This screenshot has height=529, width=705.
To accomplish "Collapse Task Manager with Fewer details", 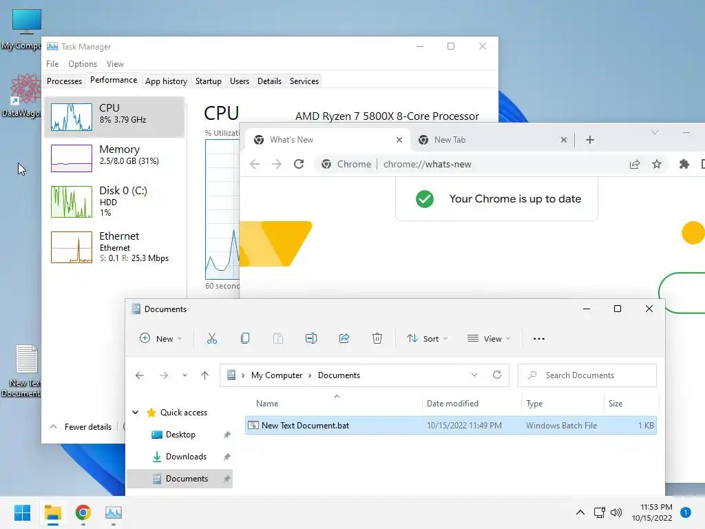I will 81,427.
